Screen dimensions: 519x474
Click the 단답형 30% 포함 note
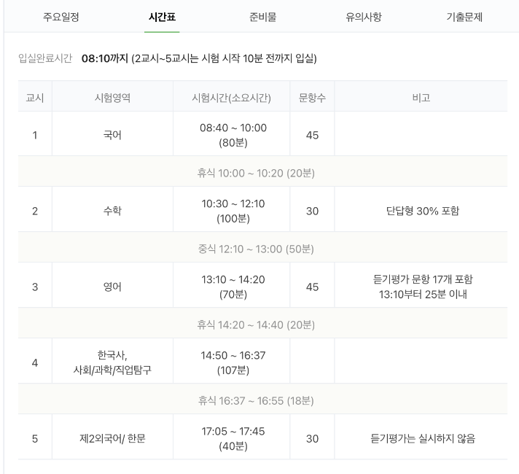(x=422, y=211)
